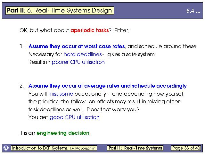The image size is (205, 154).
Task: Click the 'OK, but what about' opening text
Action: (x=44, y=31)
